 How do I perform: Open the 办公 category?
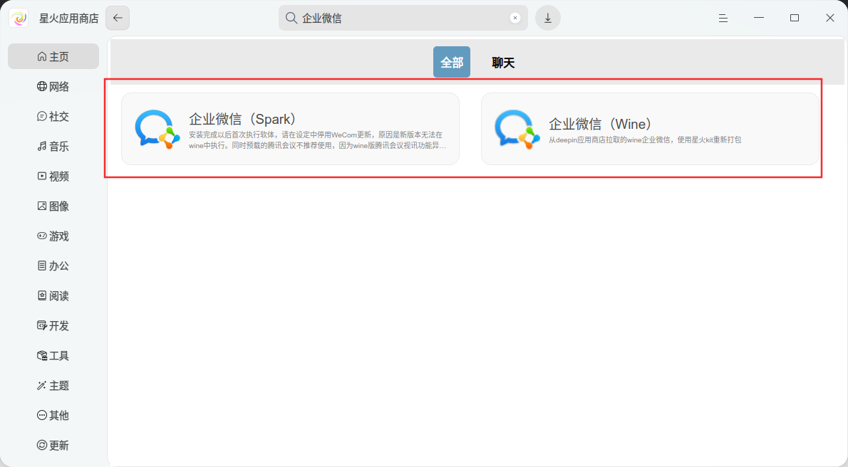tap(53, 266)
